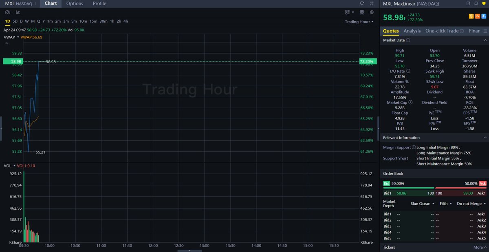Click the fullscreen expand icon top-right of chart
The height and width of the screenshot is (252, 489).
372,3
